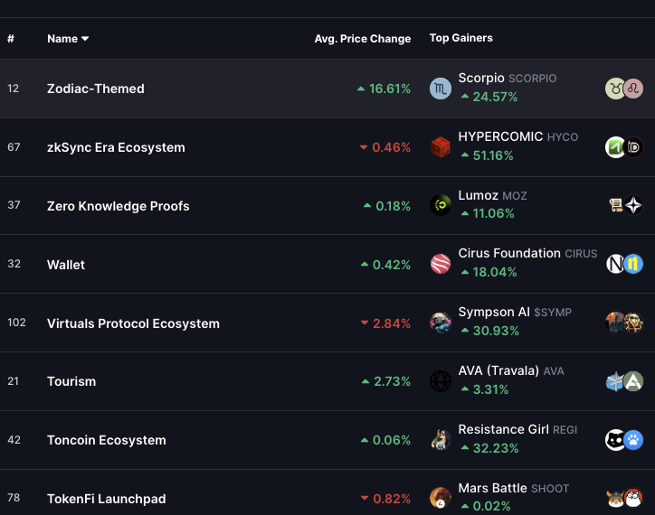Click the 0.42% average price change
Screen dimensions: 655x515
[385, 265]
